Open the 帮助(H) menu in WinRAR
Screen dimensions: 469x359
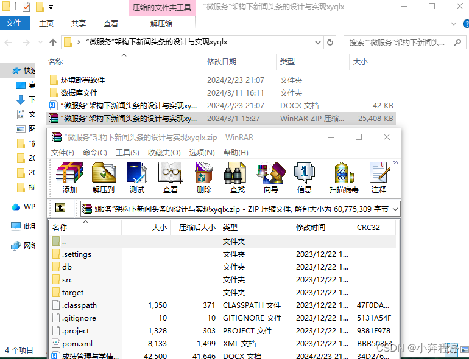tap(236, 153)
